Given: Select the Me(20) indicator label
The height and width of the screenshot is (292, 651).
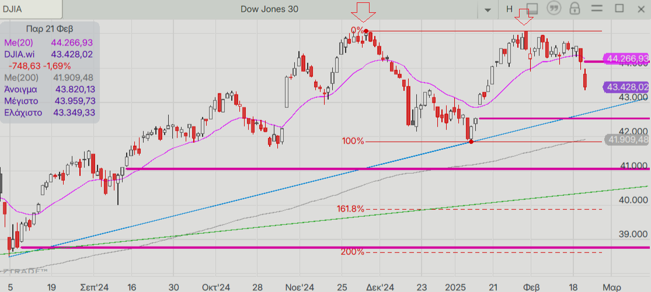Looking at the screenshot, I should [19, 42].
